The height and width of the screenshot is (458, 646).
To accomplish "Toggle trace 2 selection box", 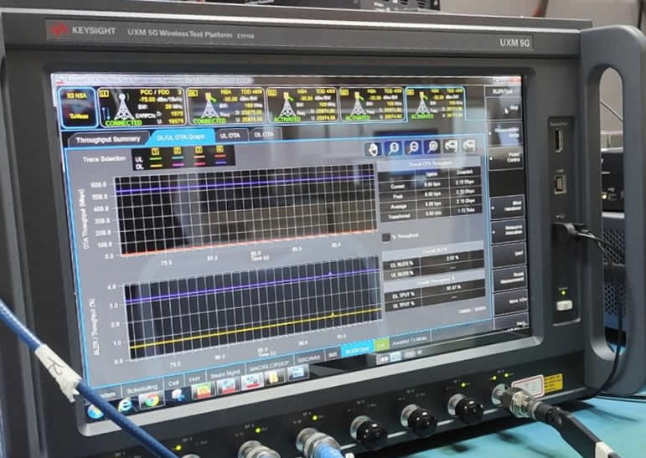I will [x=178, y=150].
